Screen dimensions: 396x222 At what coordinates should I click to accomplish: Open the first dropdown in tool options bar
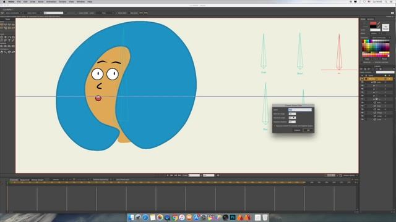pos(14,13)
